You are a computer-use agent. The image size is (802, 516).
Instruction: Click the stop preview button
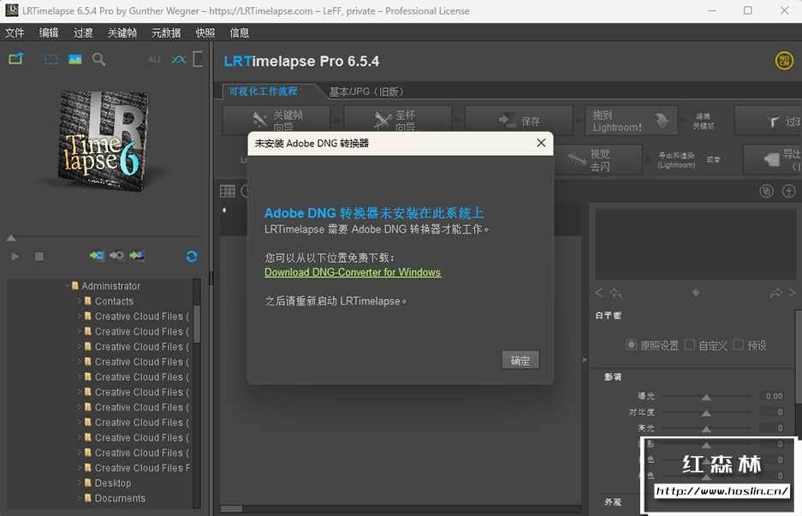coord(39,256)
